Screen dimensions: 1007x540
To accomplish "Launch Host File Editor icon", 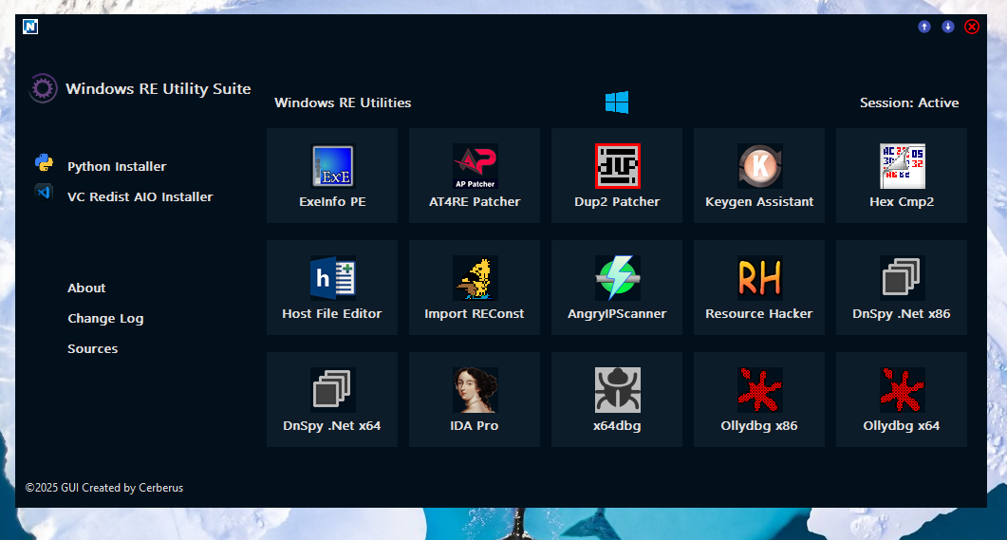I will pyautogui.click(x=332, y=278).
